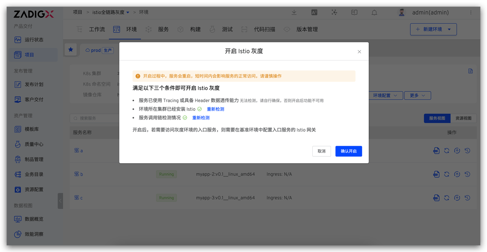
Task: Open the language switcher icon in the top bar
Action: [314, 12]
